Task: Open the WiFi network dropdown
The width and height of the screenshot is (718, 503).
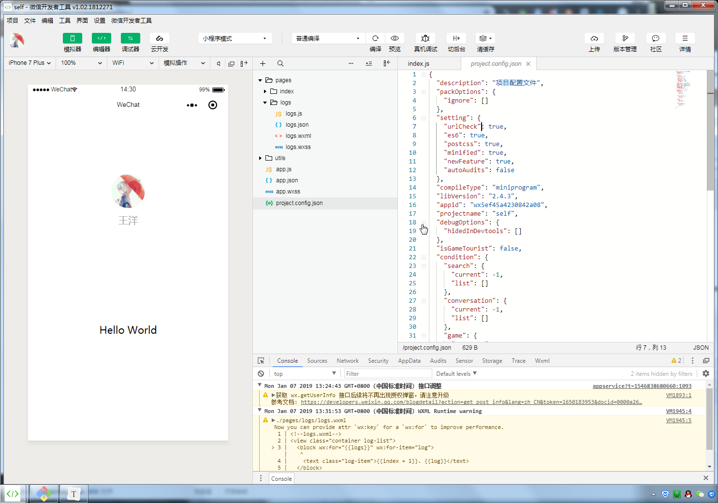Action: pos(133,63)
